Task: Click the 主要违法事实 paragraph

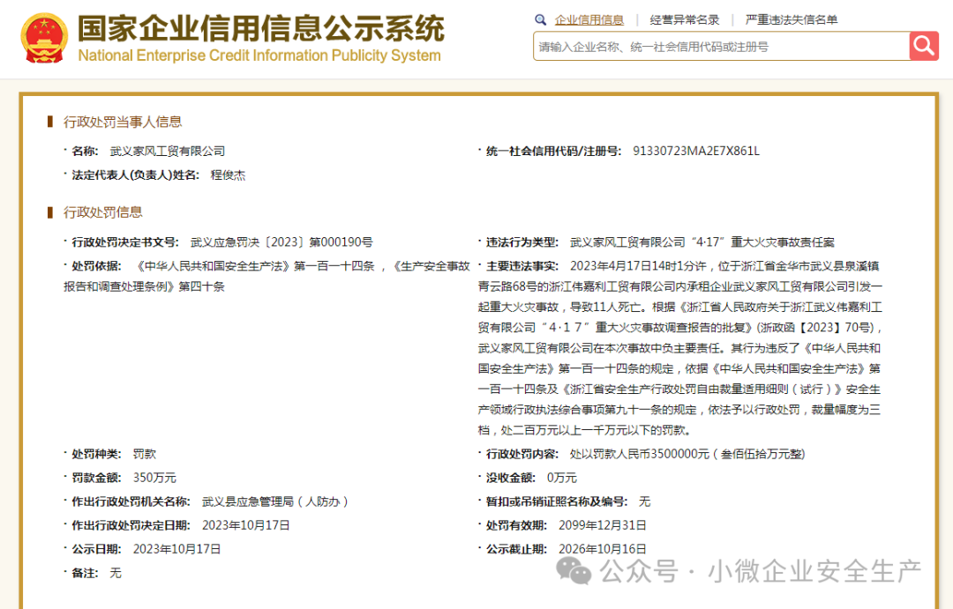Action: [679, 348]
